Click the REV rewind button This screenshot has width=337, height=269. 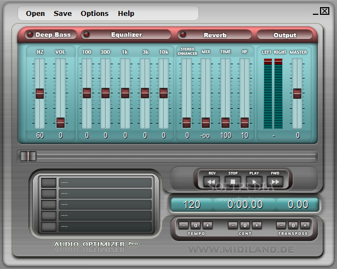point(212,182)
